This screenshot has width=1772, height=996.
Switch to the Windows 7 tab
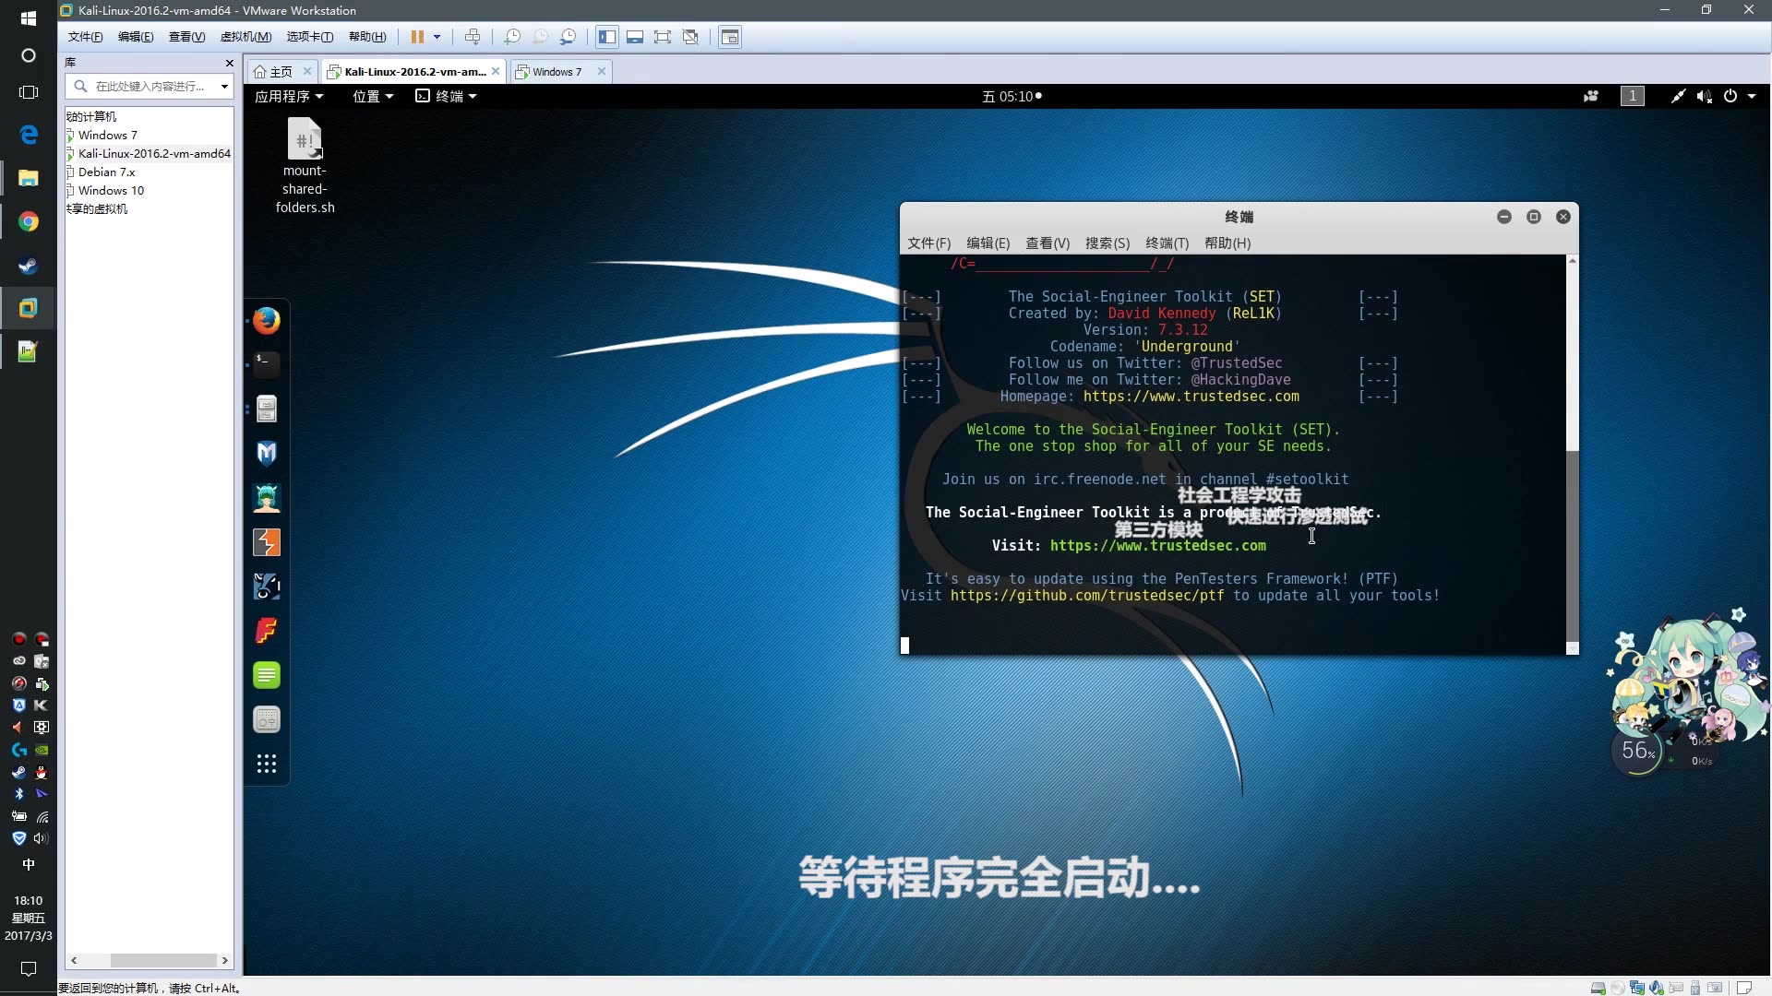pos(557,72)
